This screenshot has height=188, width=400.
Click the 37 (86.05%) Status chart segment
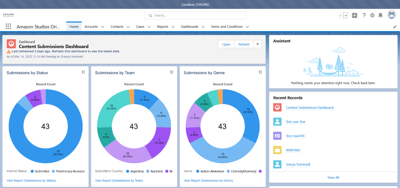(58, 153)
